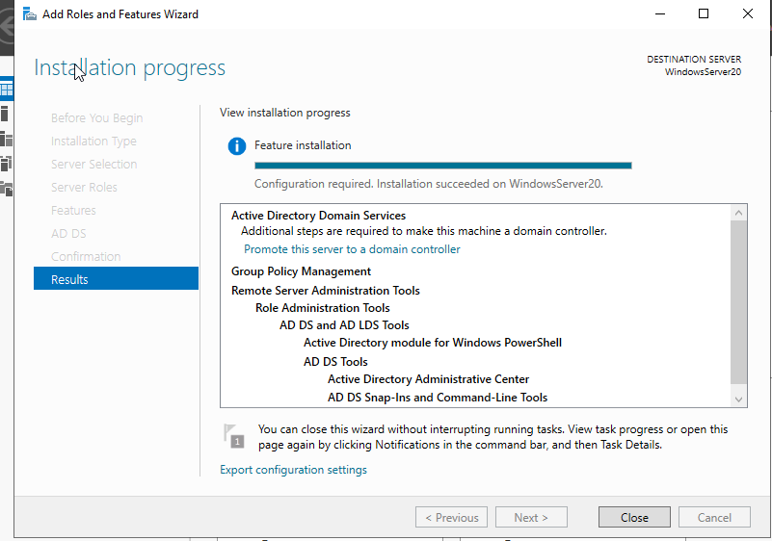Screen dimensions: 772x541
Task: Click the Feature installation label
Action: [x=303, y=145]
